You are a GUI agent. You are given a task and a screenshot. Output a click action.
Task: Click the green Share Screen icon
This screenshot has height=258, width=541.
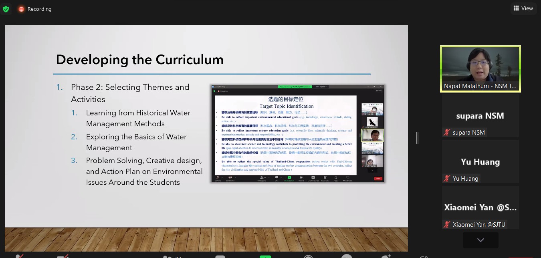tap(265, 256)
